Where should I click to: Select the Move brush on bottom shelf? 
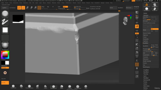(37, 87)
